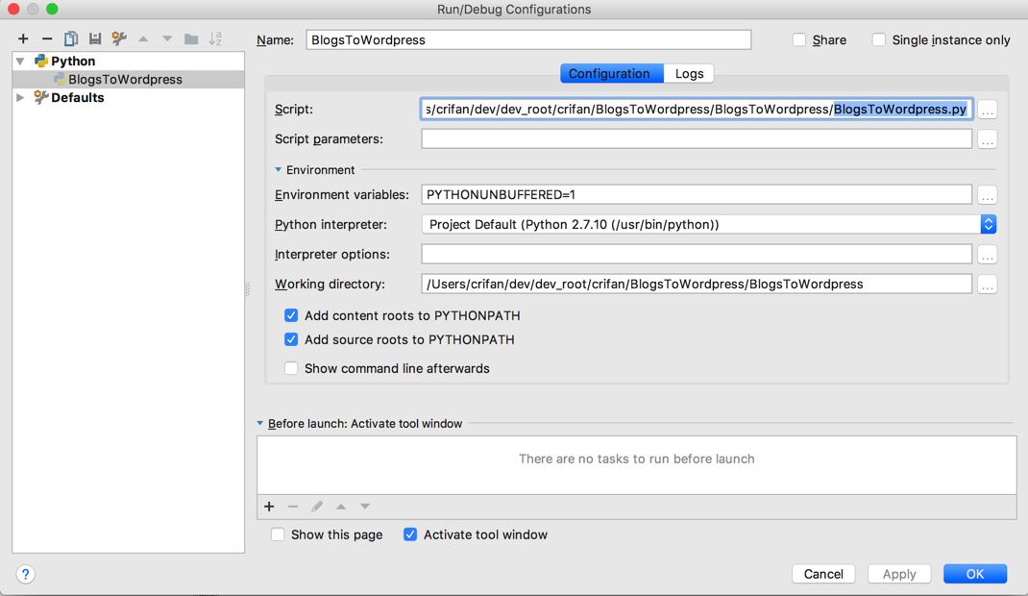
Task: Click in the Script parameters field
Action: coord(697,138)
